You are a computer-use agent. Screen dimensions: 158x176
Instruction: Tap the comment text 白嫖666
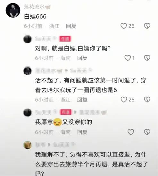[35, 17]
